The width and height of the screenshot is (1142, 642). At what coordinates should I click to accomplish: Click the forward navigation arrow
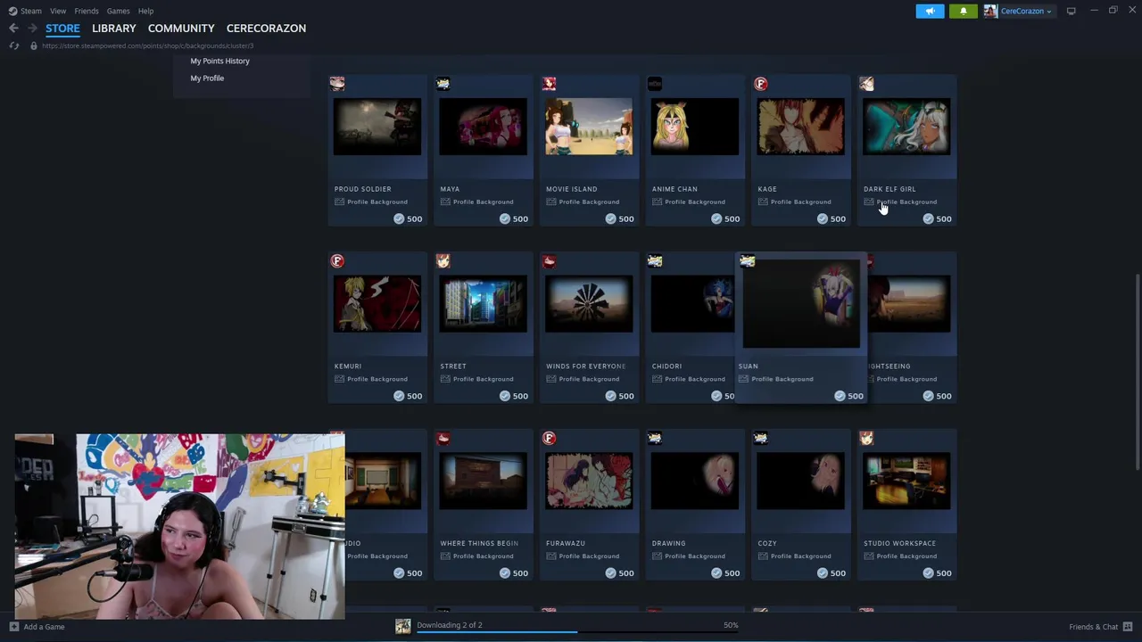click(32, 29)
